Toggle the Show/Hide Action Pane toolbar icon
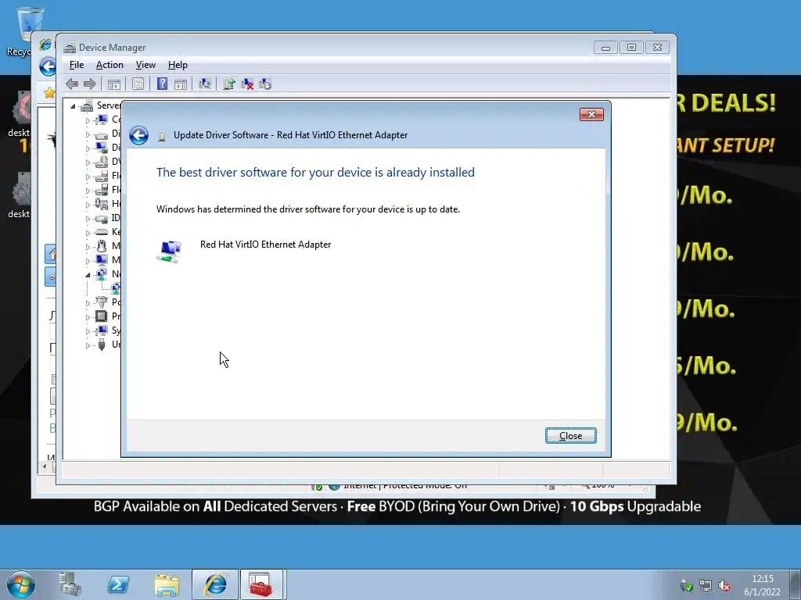This screenshot has height=600, width=801. 181,84
